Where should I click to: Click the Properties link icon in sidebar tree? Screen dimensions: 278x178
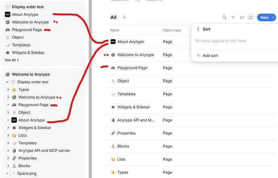point(14,158)
